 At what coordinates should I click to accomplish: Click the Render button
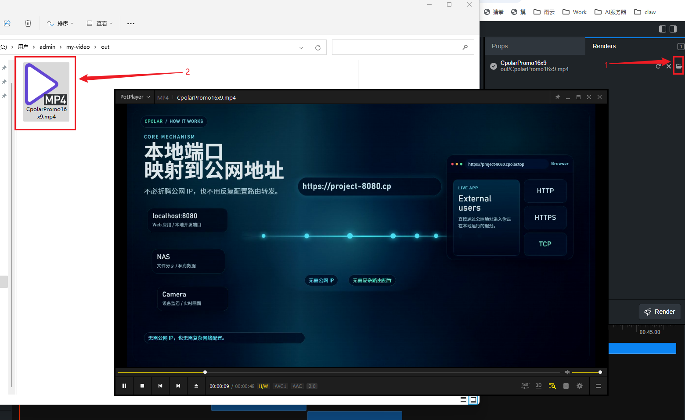tap(660, 312)
